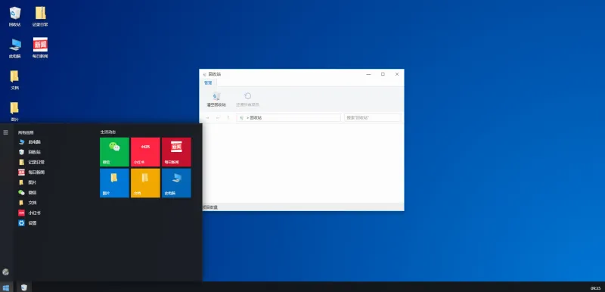Click the Windows Start button on taskbar

pyautogui.click(x=6, y=287)
